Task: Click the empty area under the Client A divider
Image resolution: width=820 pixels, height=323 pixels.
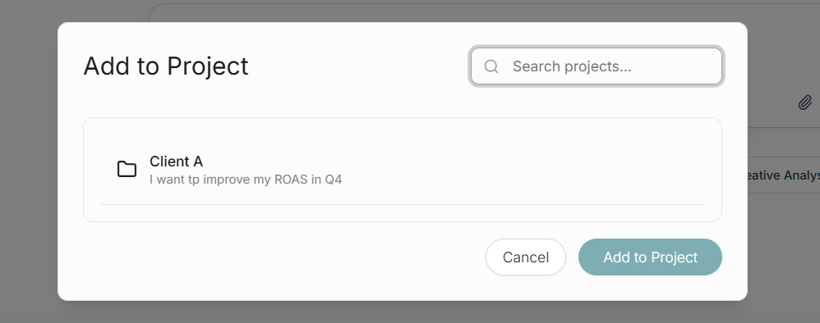Action: 403,213
